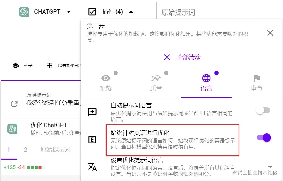Image resolution: width=283 pixels, height=181 pixels.
Task: Close the 第二步 plugin panel
Action: [x=270, y=33]
